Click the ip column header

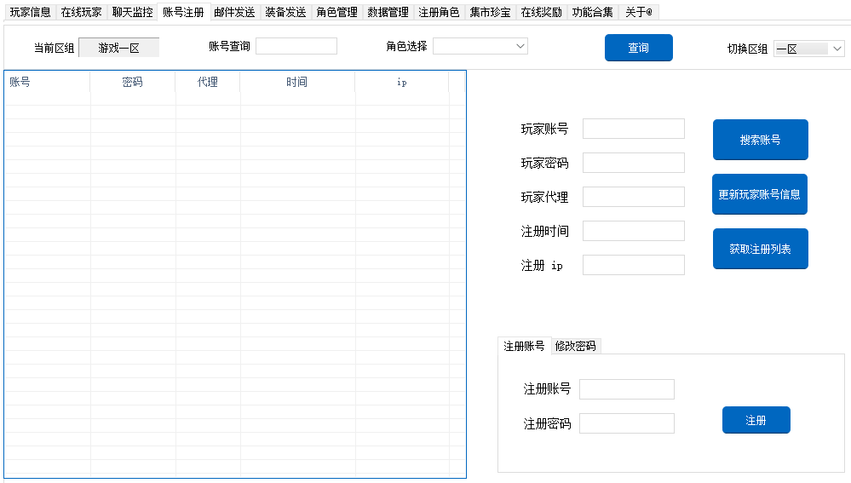coord(401,82)
